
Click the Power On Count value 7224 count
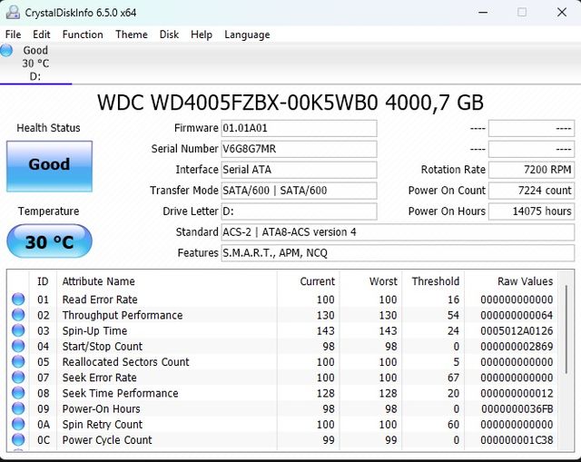coord(531,191)
